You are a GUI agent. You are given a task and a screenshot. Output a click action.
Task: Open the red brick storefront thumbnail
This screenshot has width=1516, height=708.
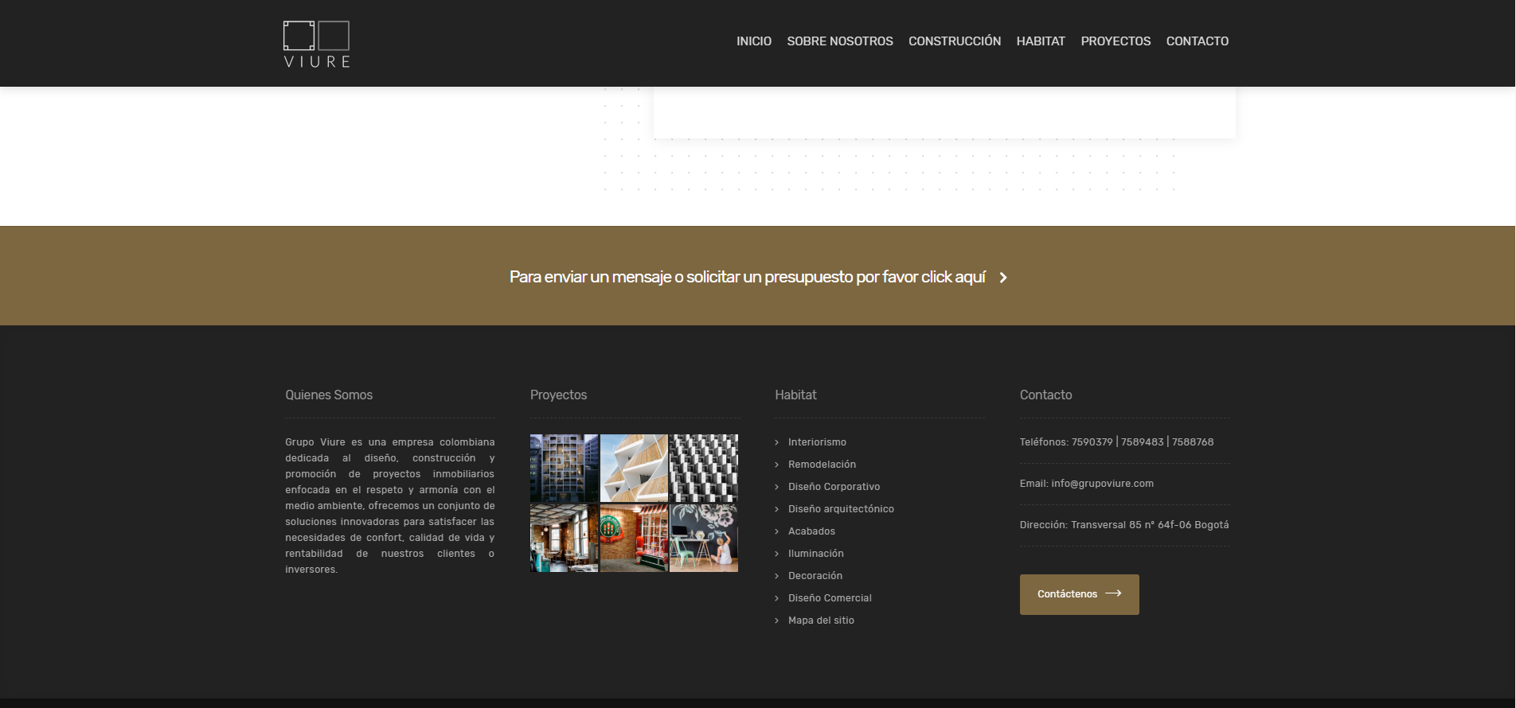634,538
